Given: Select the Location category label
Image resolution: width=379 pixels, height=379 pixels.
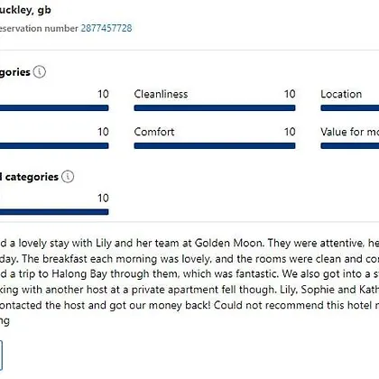Looking at the screenshot, I should coord(341,94).
